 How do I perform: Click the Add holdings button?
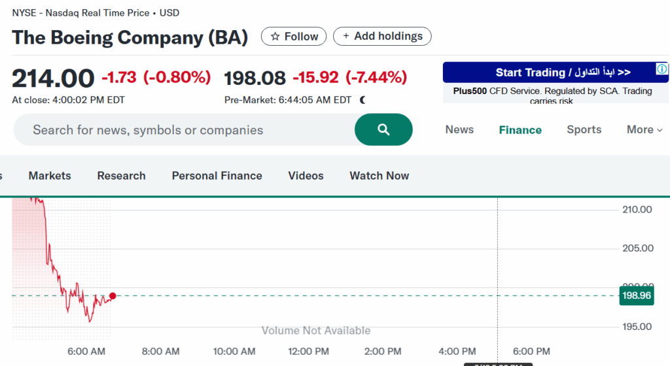point(382,36)
